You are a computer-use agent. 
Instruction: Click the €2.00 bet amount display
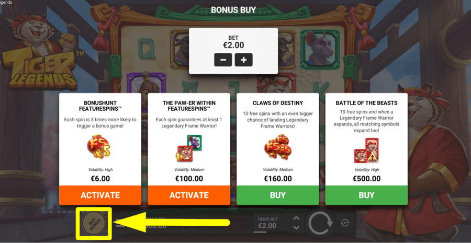[x=233, y=45]
